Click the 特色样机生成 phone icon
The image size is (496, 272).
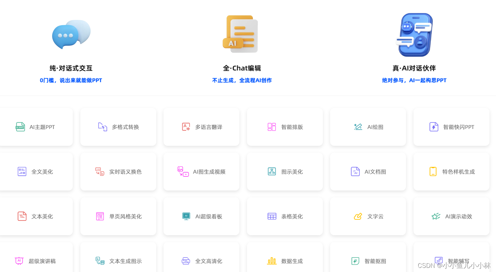pos(433,172)
